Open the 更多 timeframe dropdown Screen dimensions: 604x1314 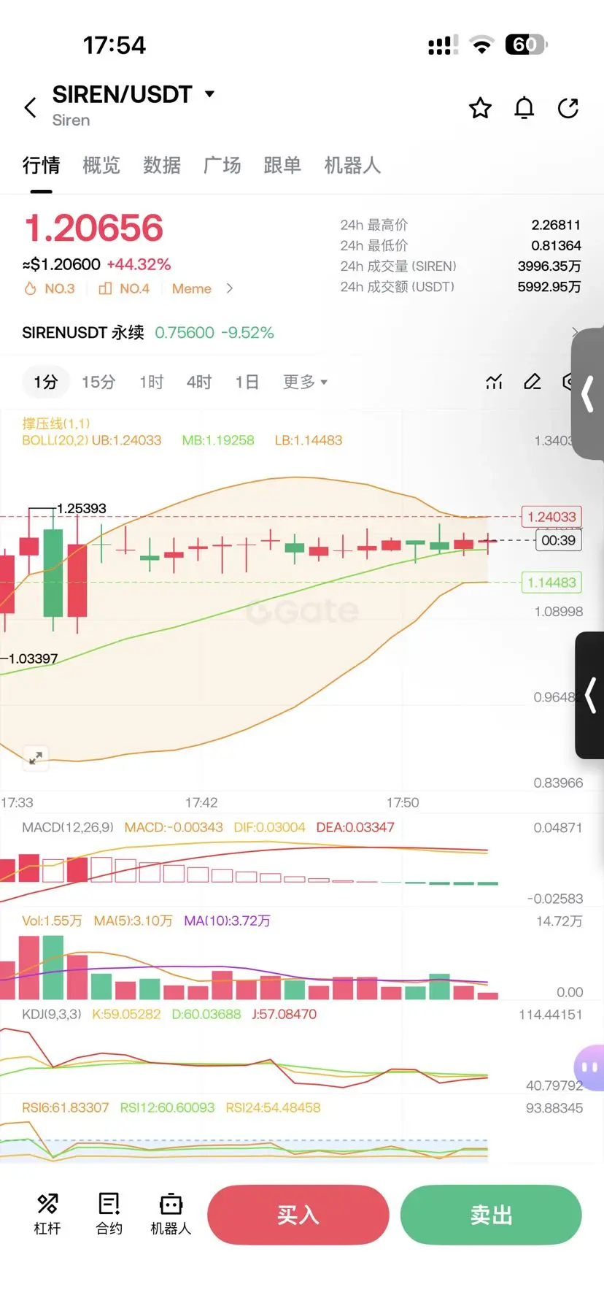point(305,382)
